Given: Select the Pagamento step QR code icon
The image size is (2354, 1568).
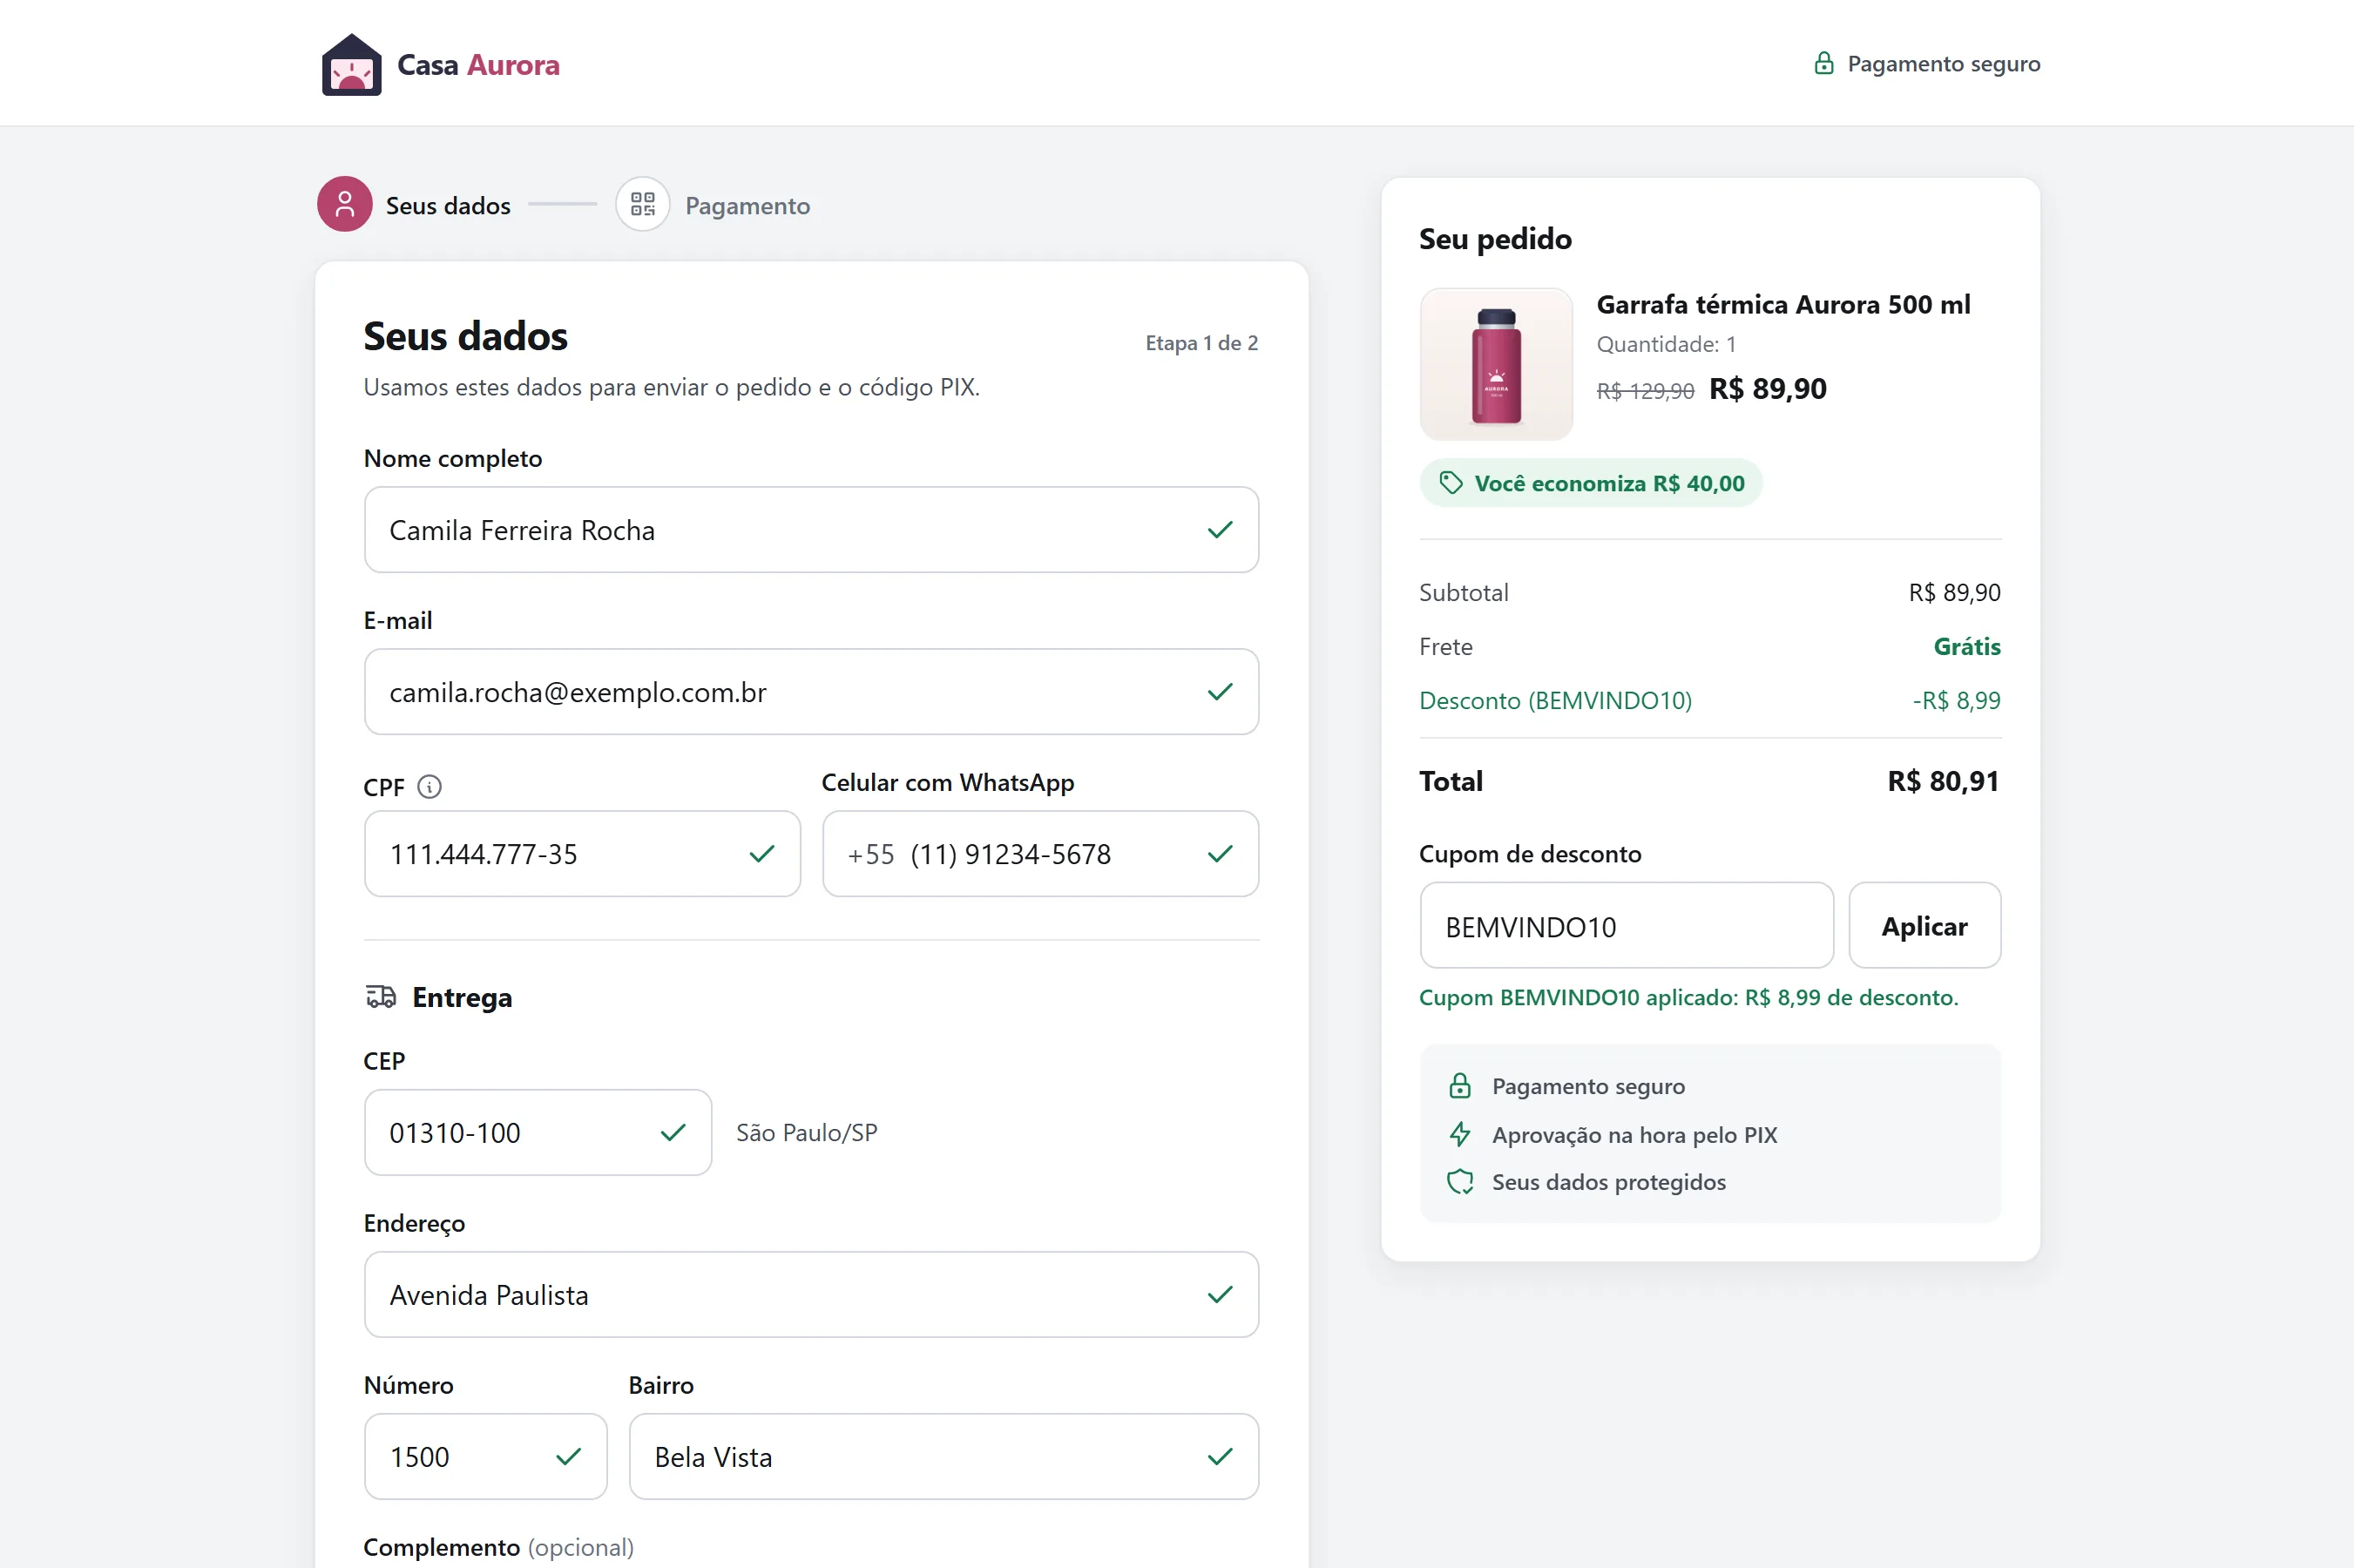Looking at the screenshot, I should (x=642, y=204).
